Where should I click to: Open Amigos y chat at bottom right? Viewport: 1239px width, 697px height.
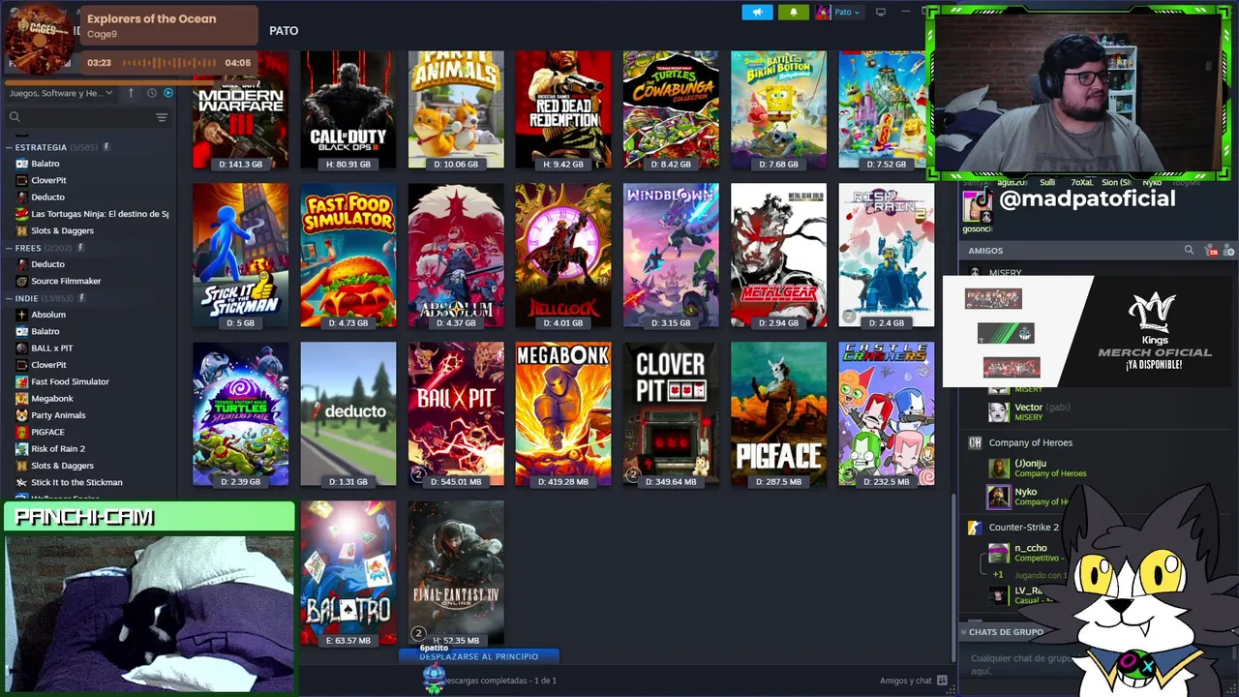click(913, 681)
